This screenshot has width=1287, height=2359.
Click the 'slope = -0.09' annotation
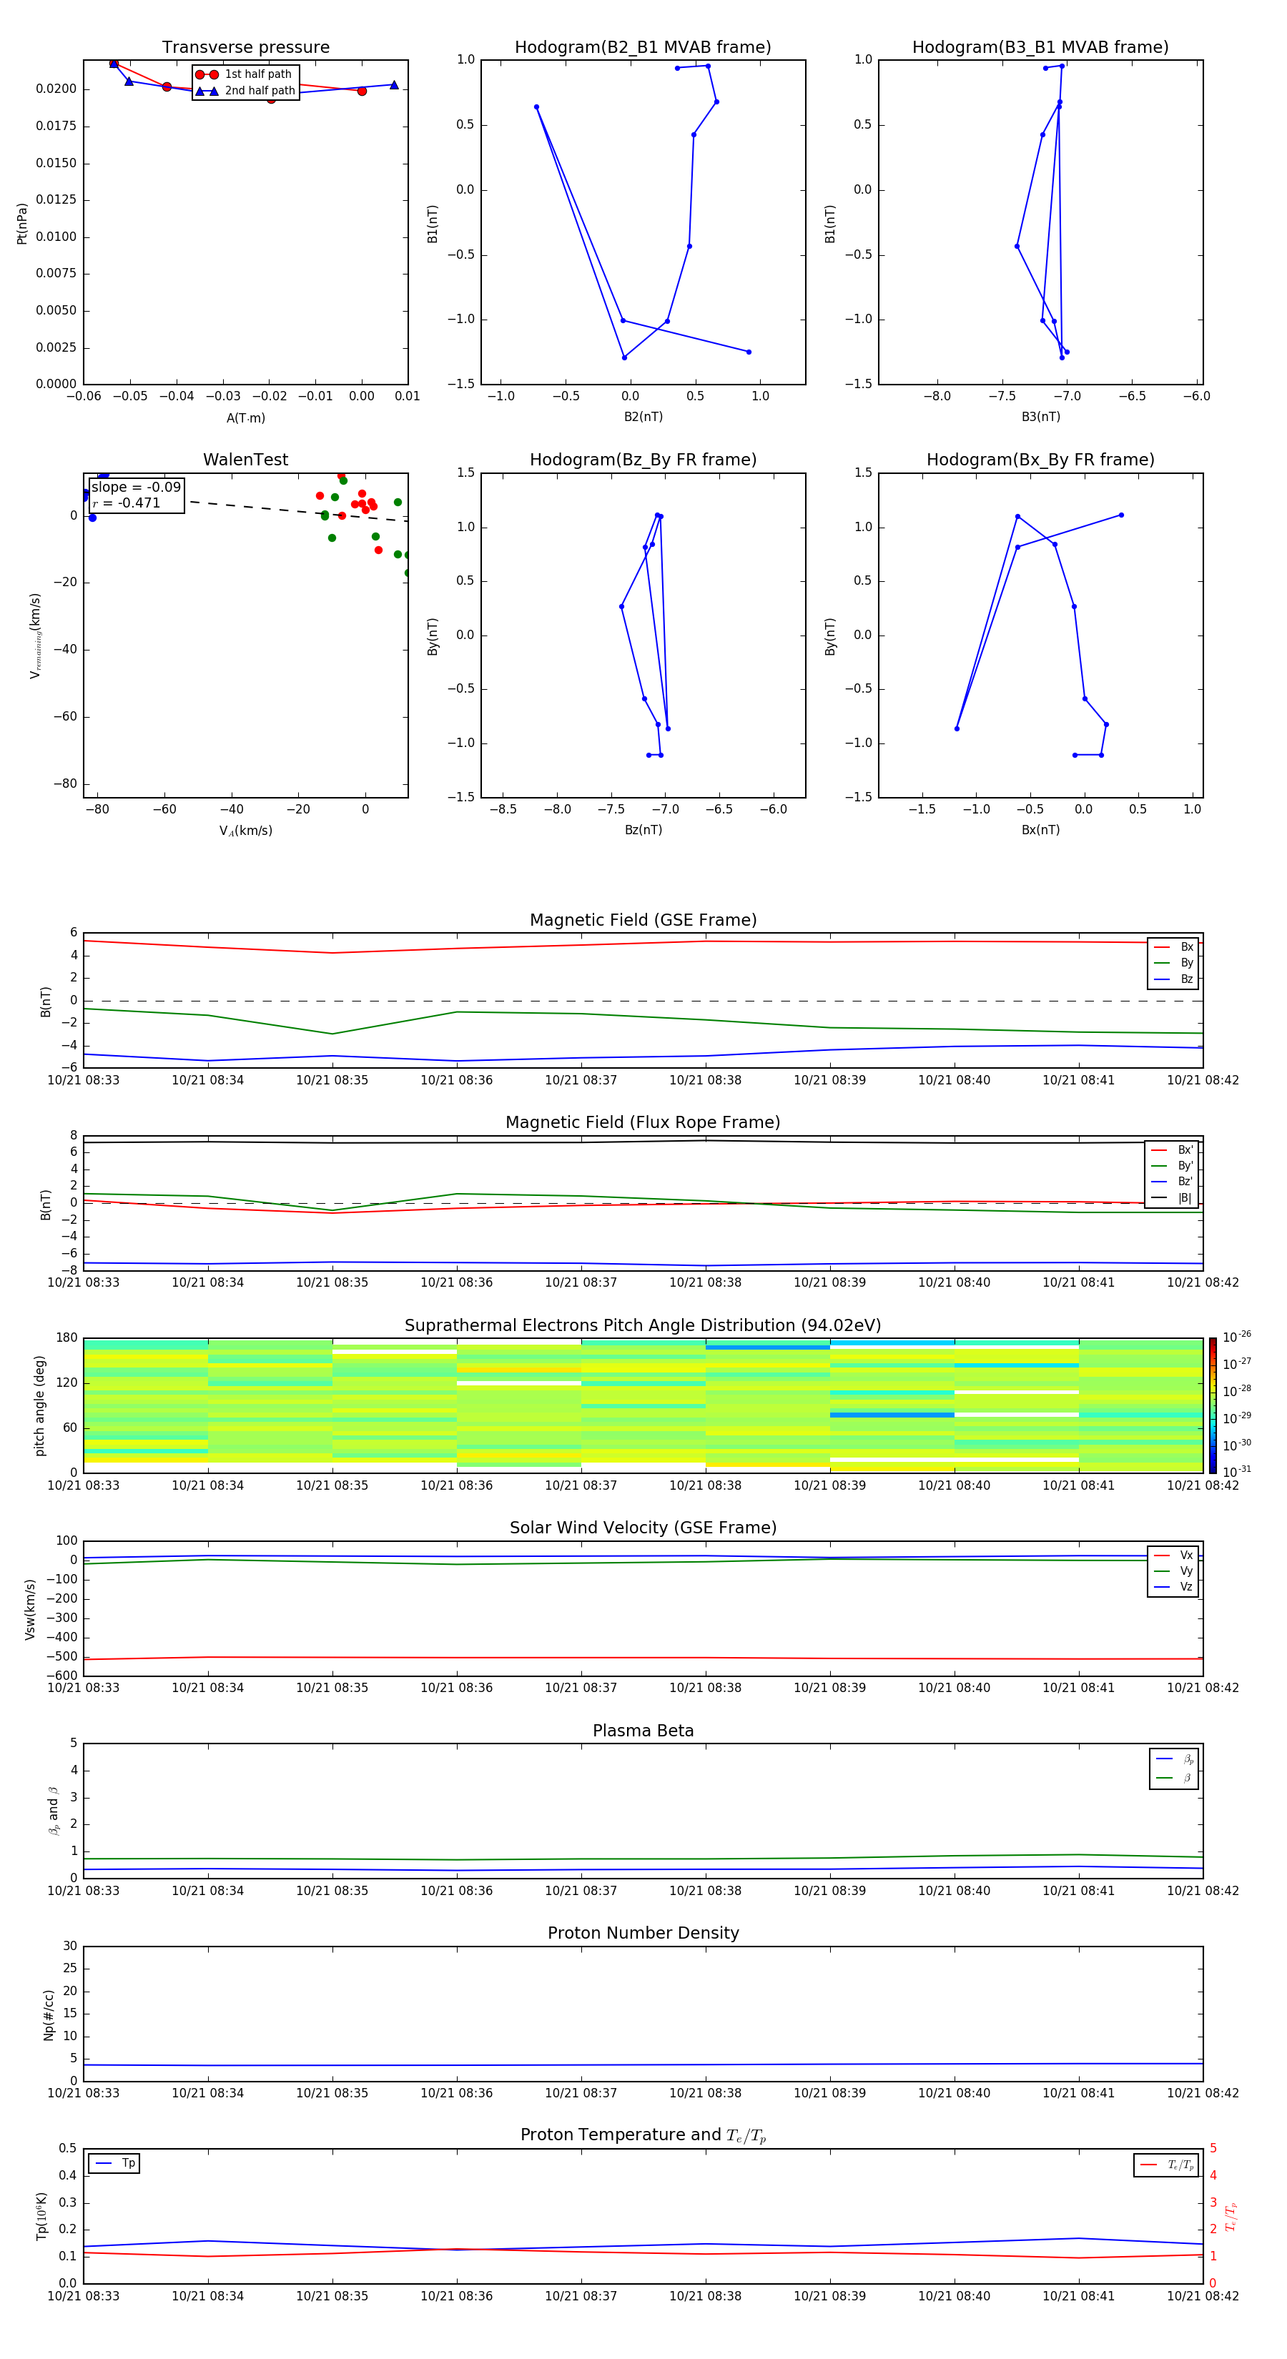point(137,488)
